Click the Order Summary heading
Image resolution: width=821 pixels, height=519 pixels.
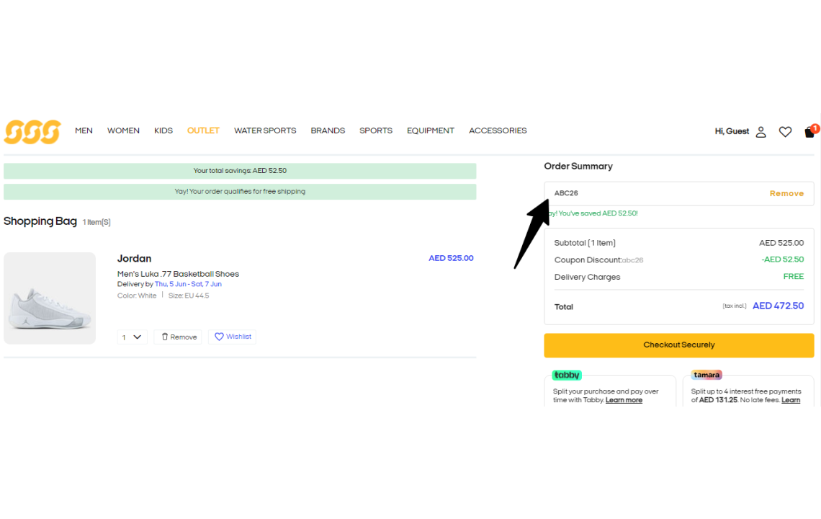[578, 167]
